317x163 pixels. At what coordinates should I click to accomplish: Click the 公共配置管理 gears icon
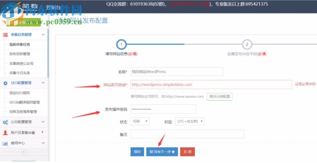point(5,122)
